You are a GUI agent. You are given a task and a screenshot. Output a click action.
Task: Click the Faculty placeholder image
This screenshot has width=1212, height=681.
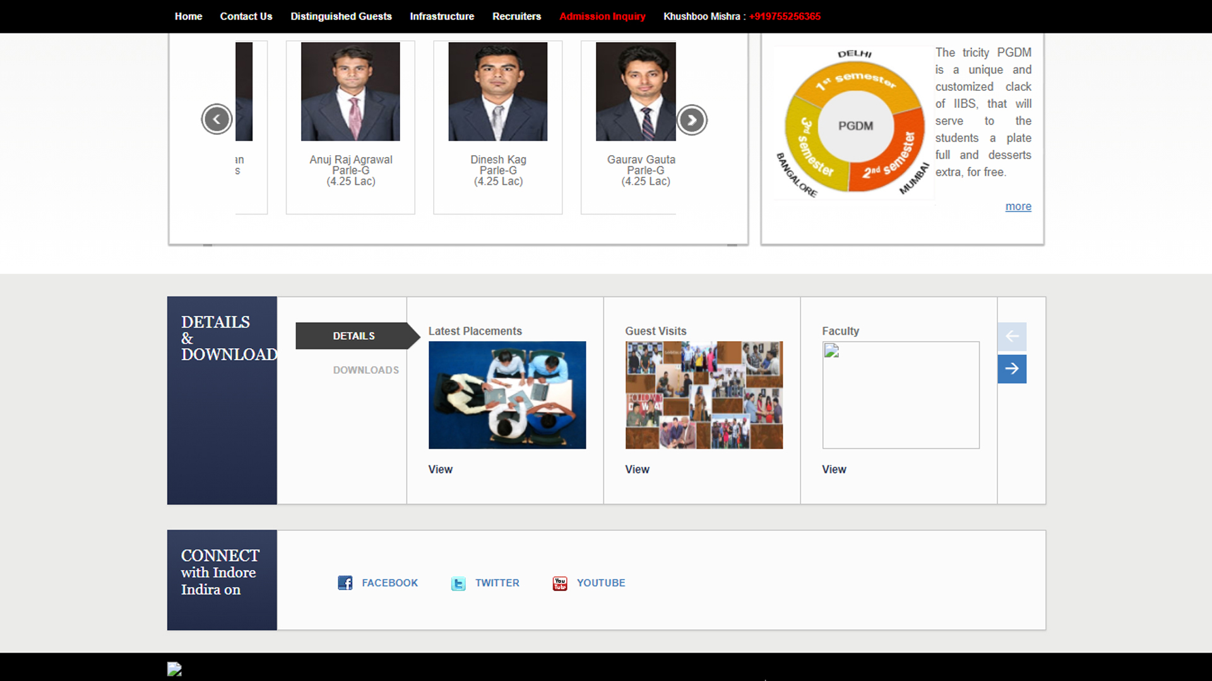click(x=901, y=395)
